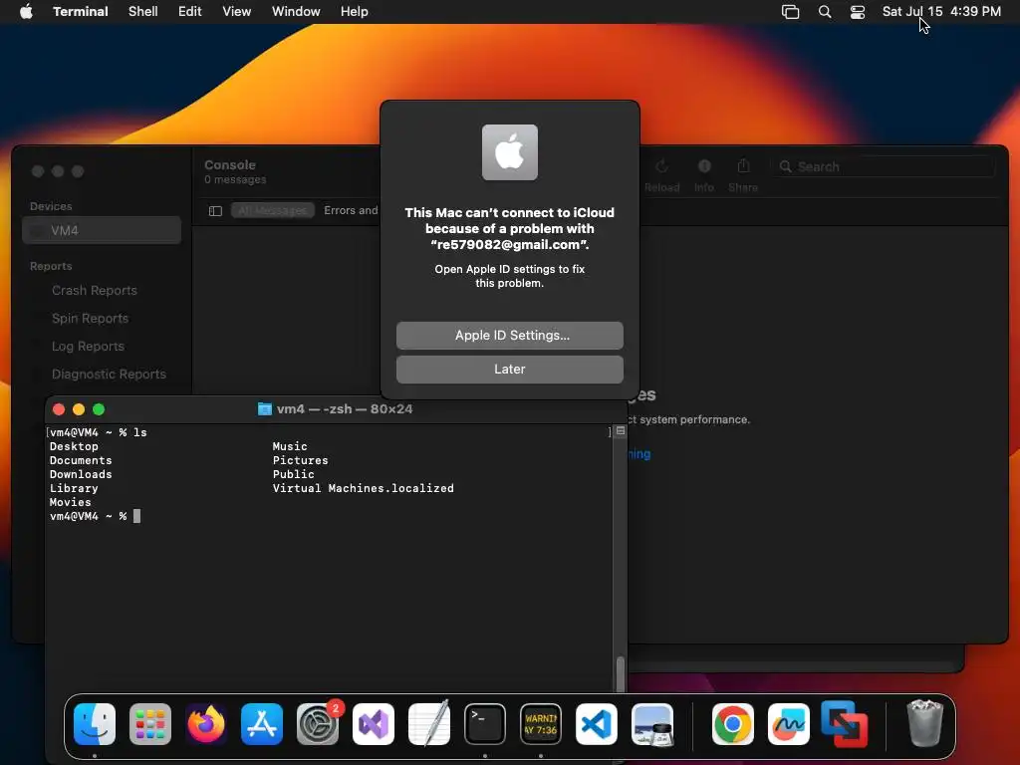Click the Terminal green zoom button
The image size is (1020, 765).
[99, 409]
